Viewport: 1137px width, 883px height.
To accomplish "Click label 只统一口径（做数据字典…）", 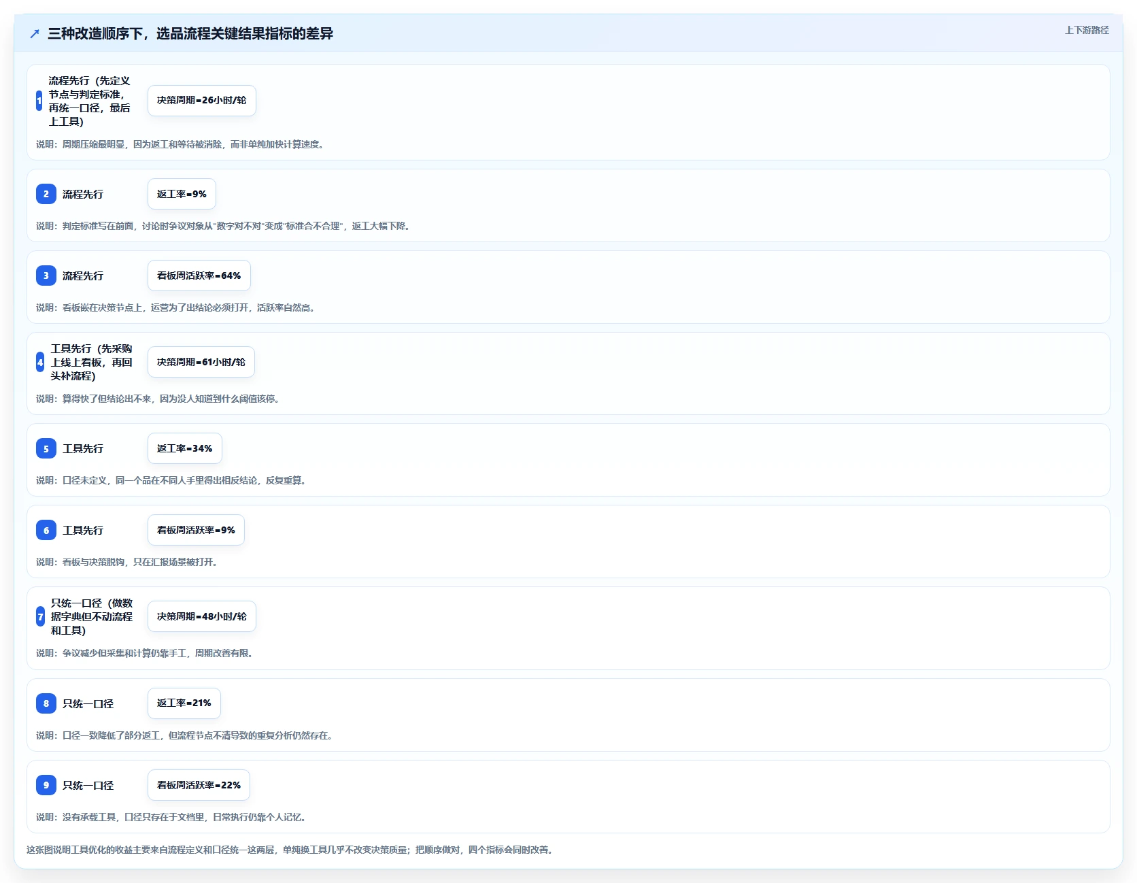I will pyautogui.click(x=92, y=616).
